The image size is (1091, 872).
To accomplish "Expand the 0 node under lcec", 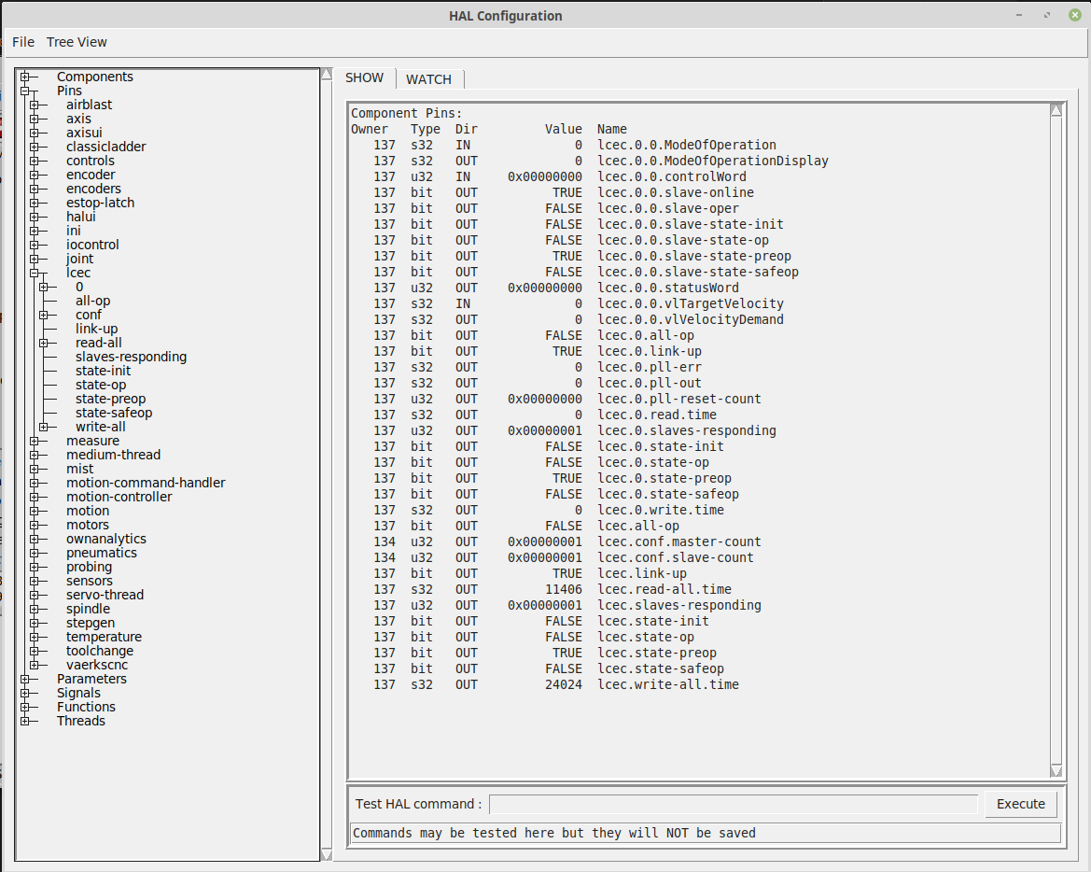I will coord(44,287).
